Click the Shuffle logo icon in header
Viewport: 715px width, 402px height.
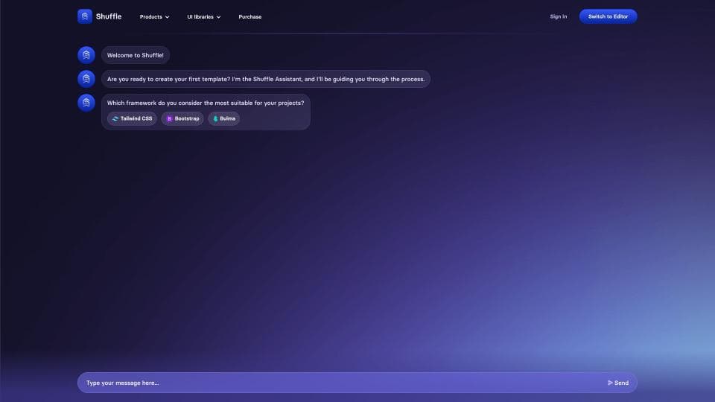pos(85,16)
